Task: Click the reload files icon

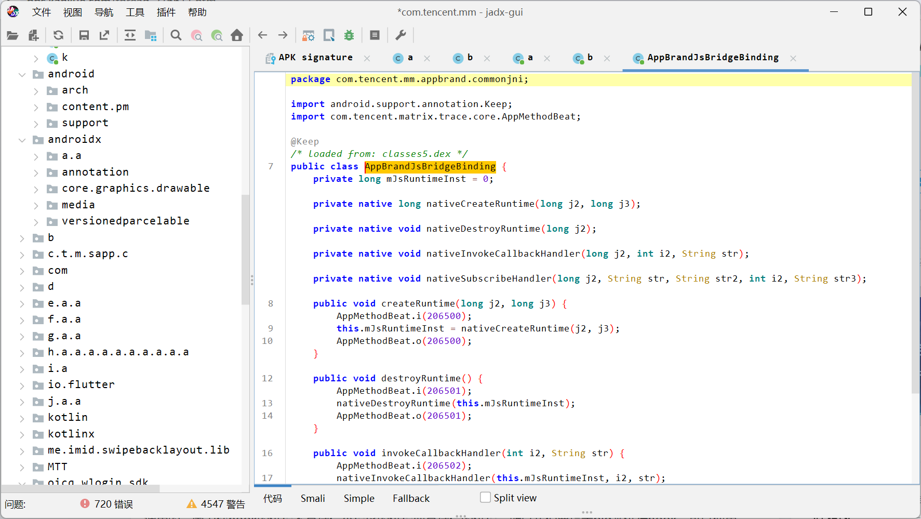Action: (58, 35)
